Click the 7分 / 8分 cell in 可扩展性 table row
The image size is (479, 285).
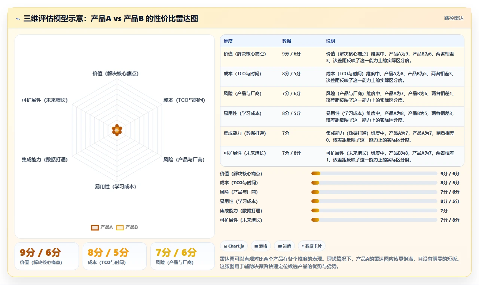(292, 153)
